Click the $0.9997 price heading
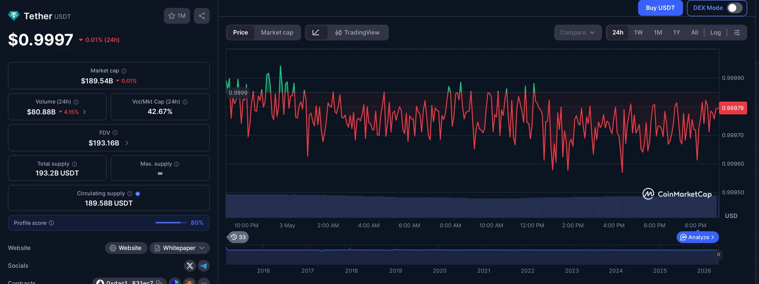 pyautogui.click(x=41, y=40)
